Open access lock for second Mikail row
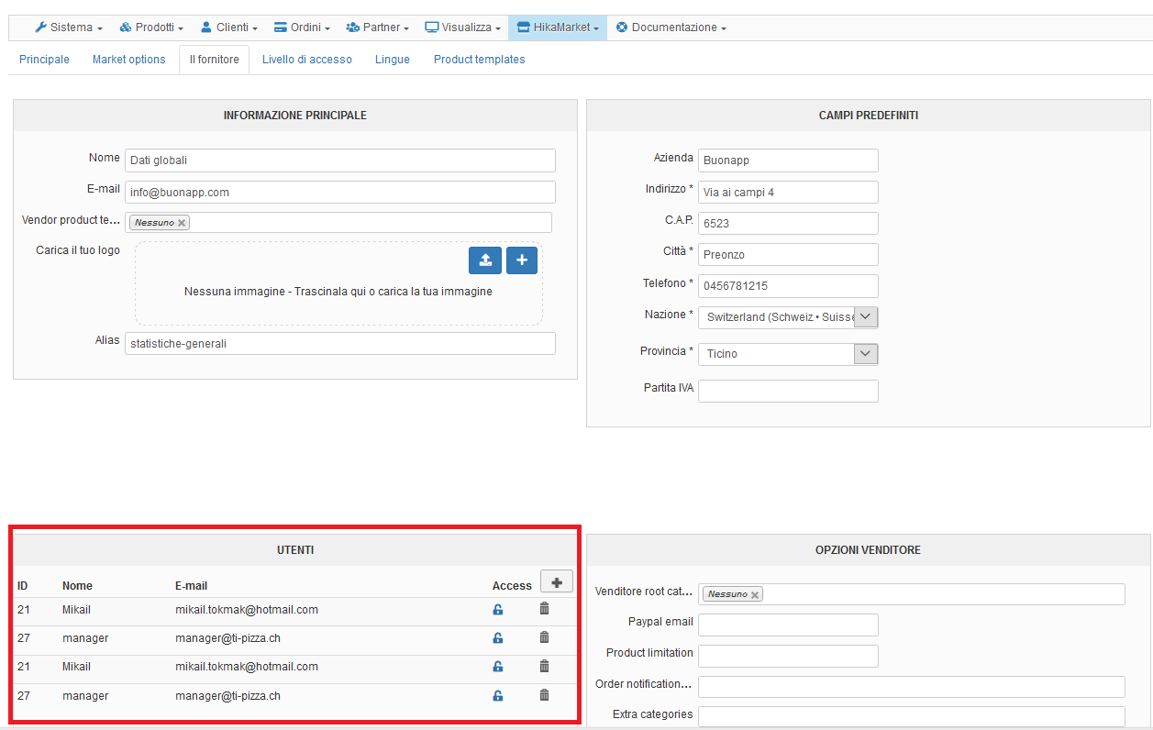 tap(498, 667)
